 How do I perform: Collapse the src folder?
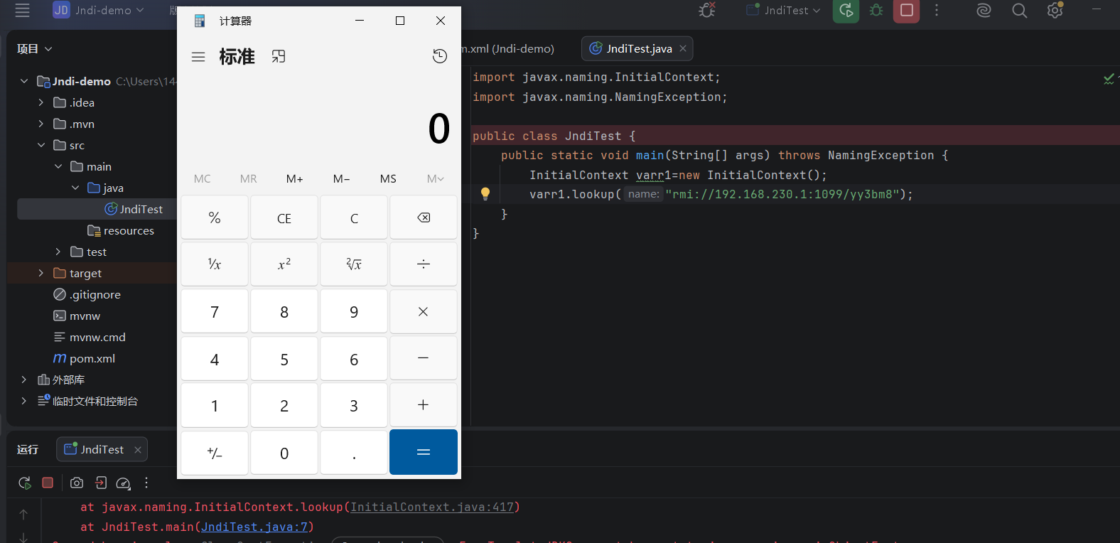click(x=41, y=145)
